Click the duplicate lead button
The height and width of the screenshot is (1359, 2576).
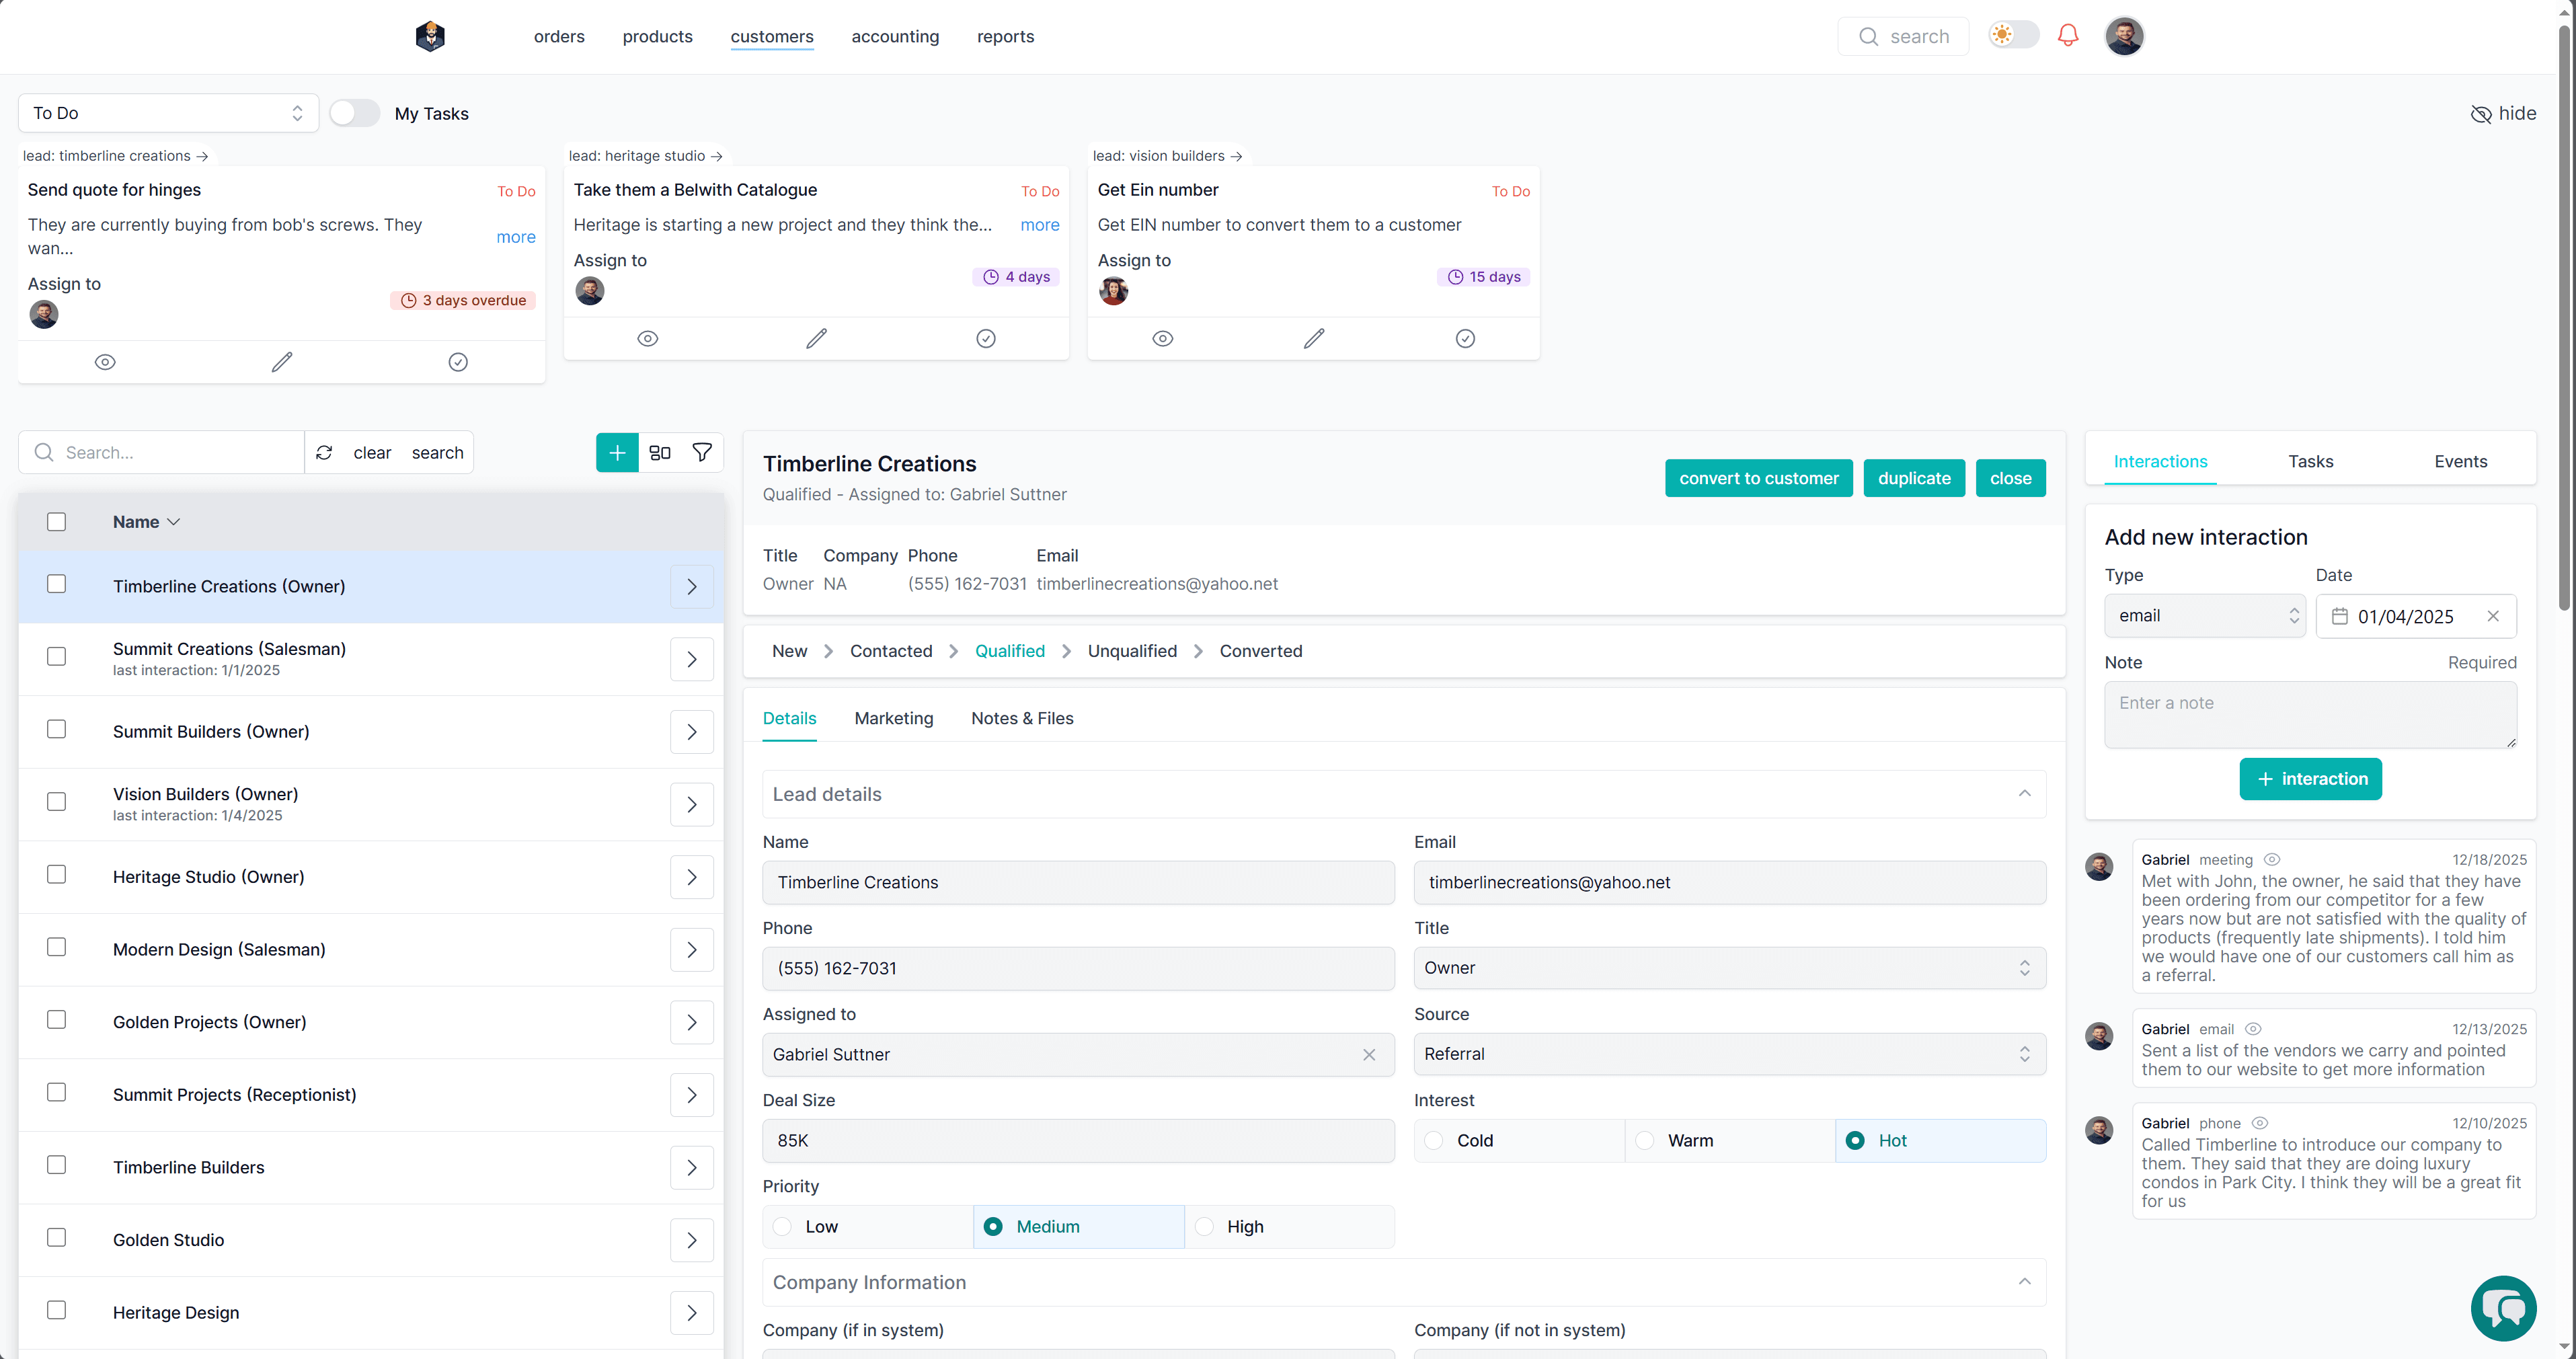[1914, 479]
